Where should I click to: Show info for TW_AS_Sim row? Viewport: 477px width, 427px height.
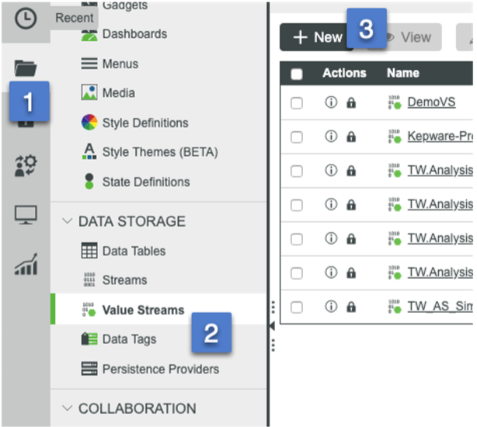[331, 307]
